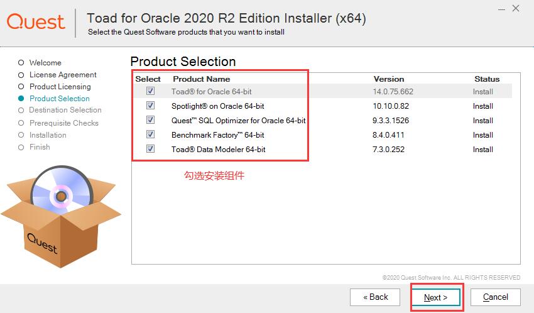The image size is (534, 313).
Task: Deselect the Benchmark Factory 64-bit checkbox
Action: [x=150, y=135]
